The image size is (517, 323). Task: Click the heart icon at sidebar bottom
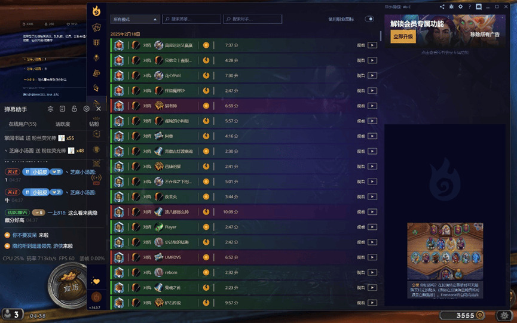96,282
